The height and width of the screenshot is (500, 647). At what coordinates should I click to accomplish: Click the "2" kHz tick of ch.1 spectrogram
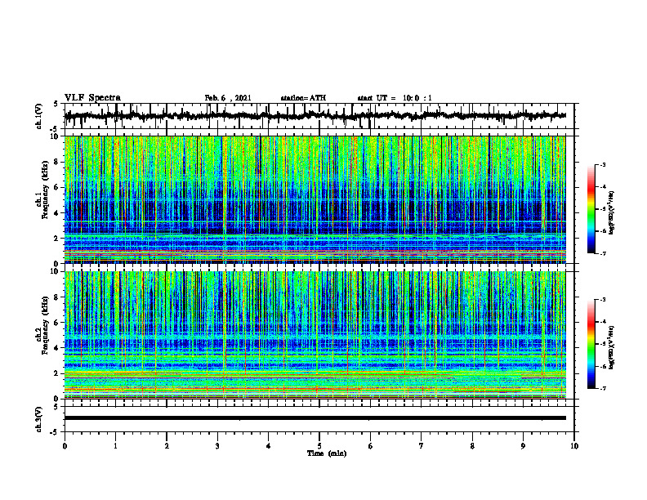coord(58,239)
